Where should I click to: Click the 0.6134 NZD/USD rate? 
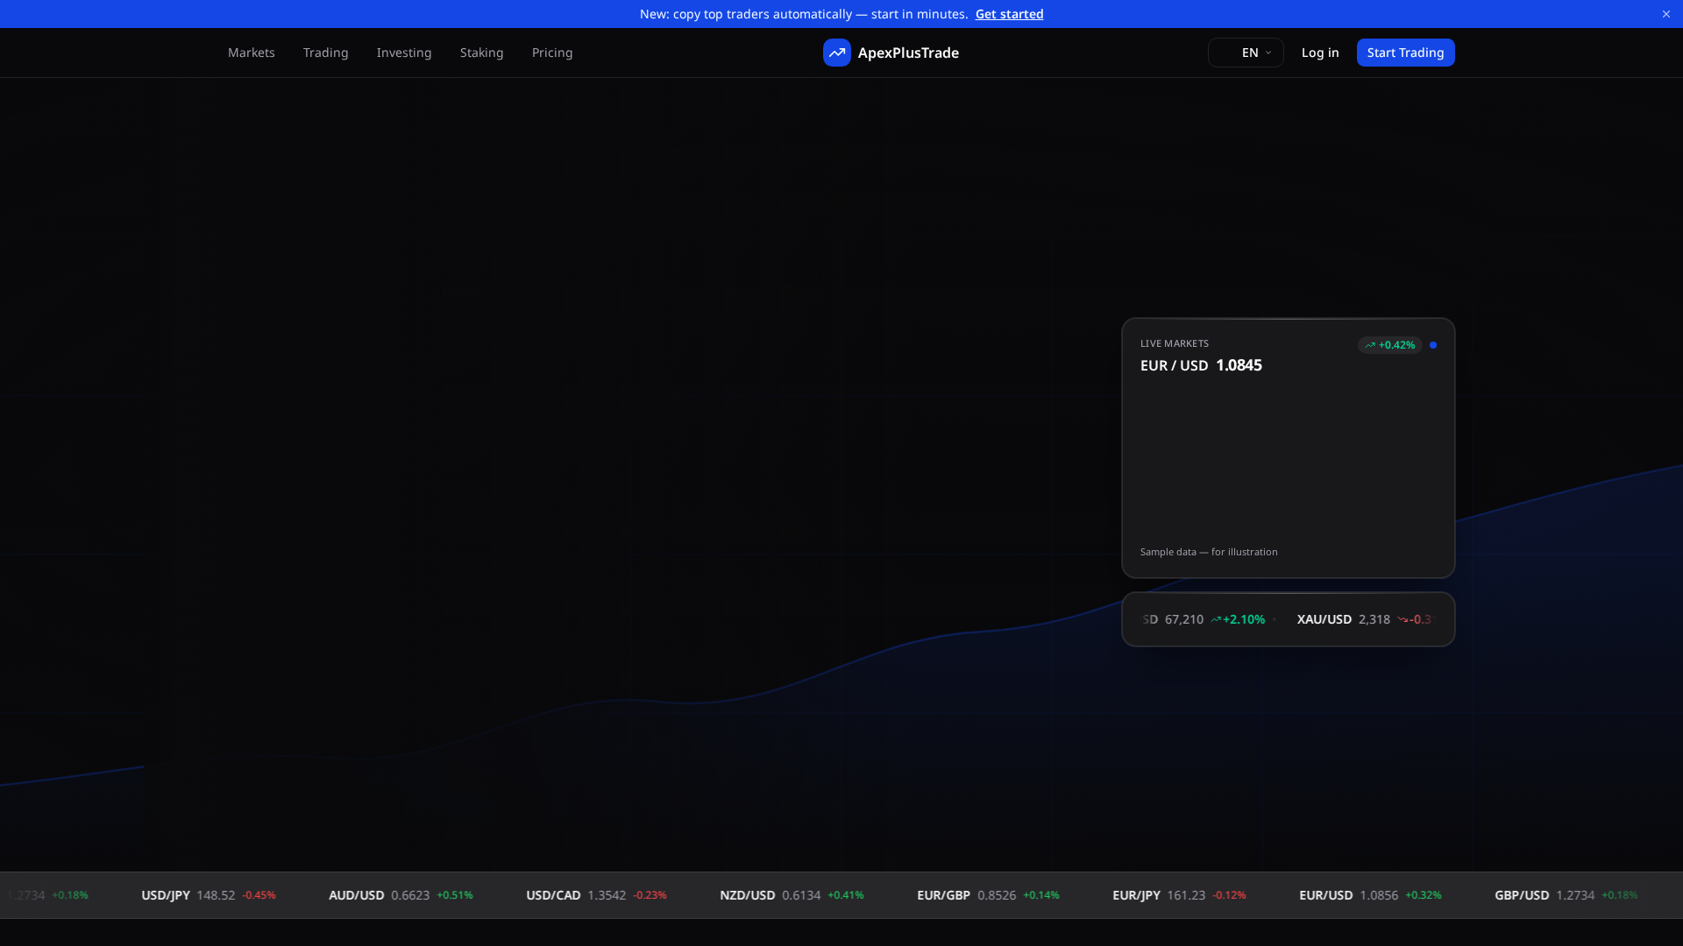[x=801, y=895]
